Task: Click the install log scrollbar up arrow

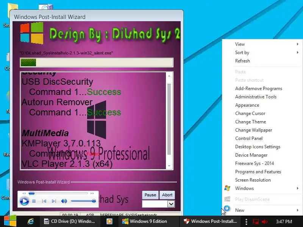Action: [169, 76]
